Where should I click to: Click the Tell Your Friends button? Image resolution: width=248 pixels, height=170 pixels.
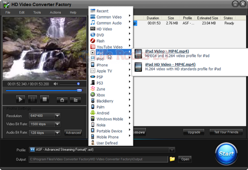point(226,132)
